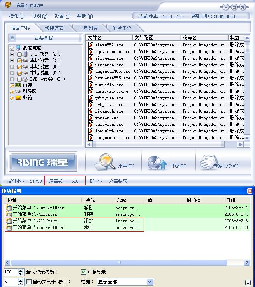Switch to the 安全中心 tab

(122, 28)
